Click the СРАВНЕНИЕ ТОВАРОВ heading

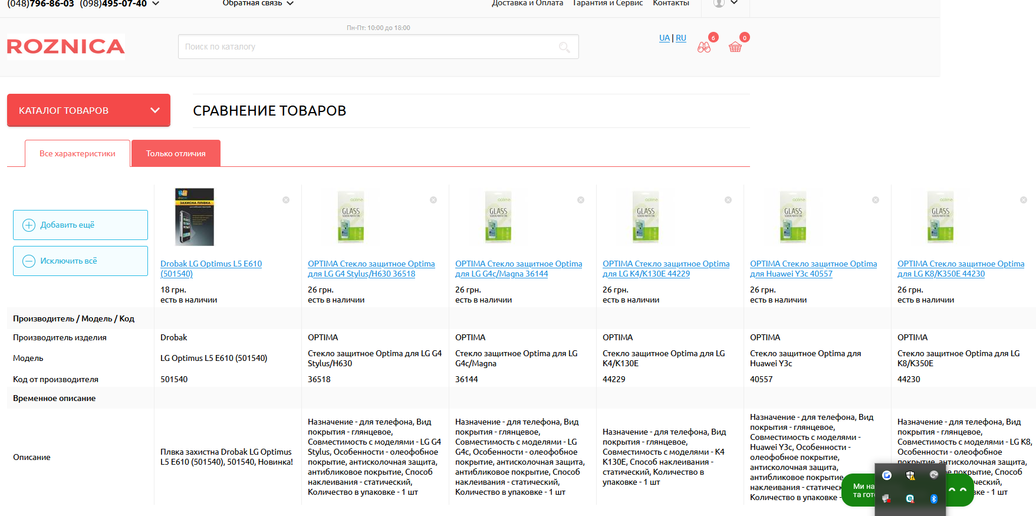coord(269,111)
